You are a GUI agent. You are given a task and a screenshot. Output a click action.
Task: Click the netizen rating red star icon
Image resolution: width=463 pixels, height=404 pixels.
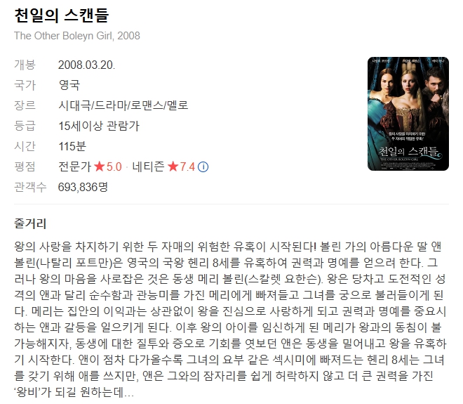[173, 167]
